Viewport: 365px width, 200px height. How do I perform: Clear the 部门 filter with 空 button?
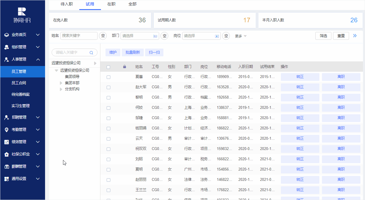click(164, 36)
